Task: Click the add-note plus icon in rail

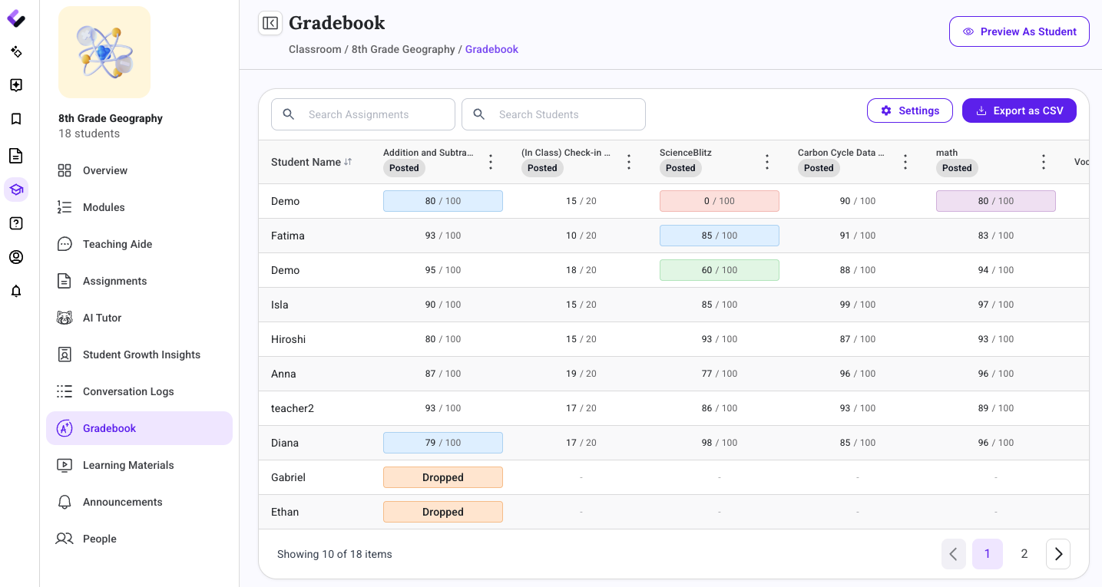Action: tap(16, 85)
